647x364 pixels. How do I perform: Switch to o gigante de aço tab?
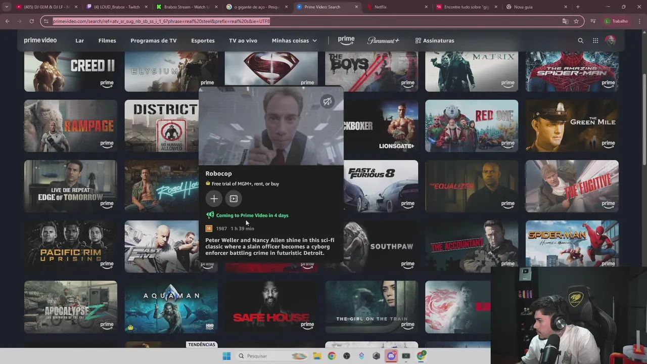(x=256, y=7)
